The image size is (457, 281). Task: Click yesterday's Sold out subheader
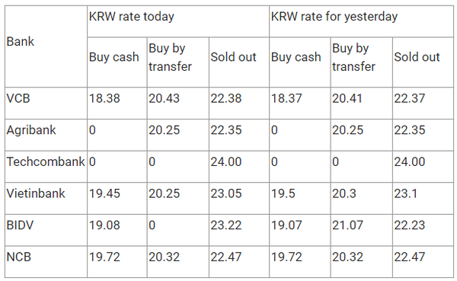(417, 57)
